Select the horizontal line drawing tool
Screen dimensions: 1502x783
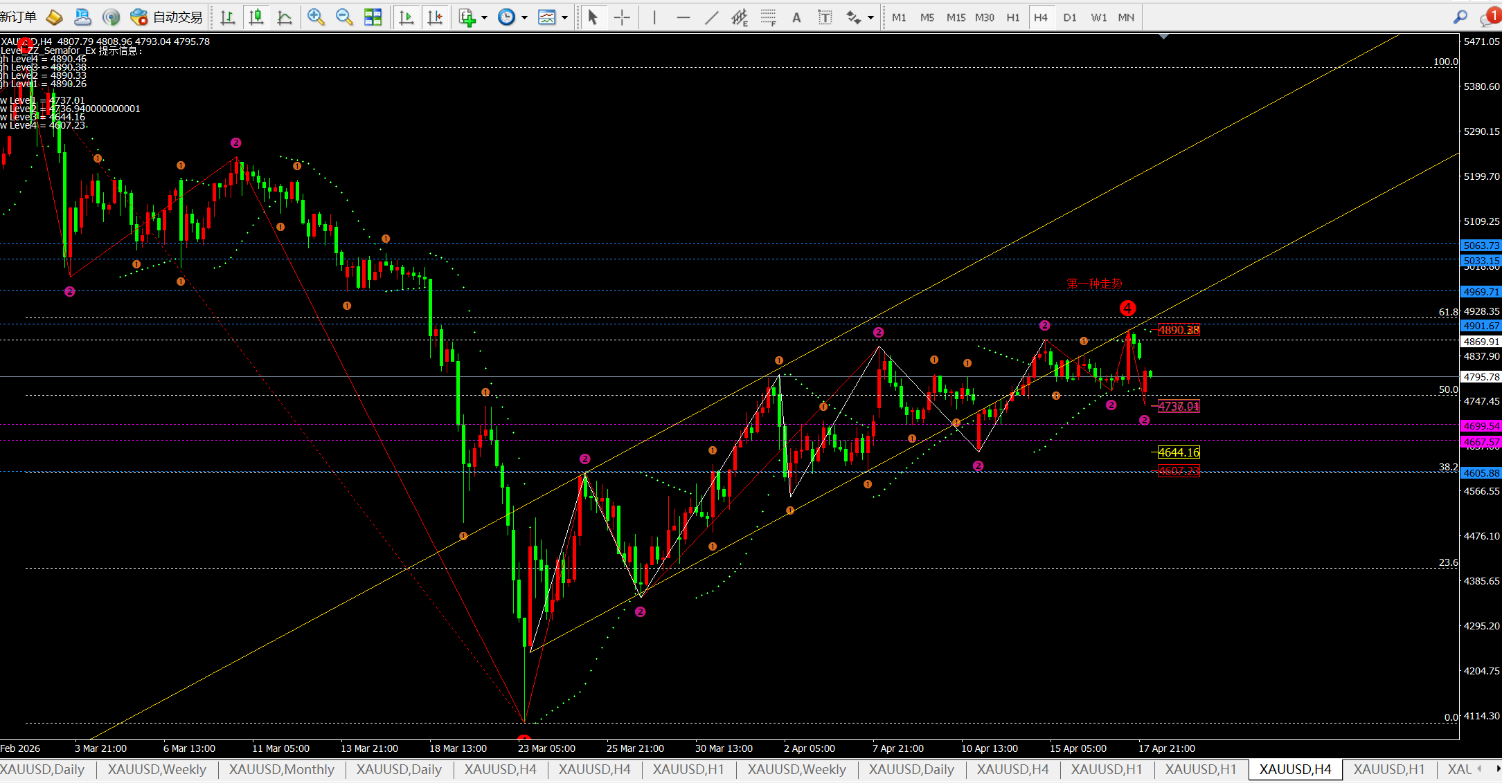683,17
